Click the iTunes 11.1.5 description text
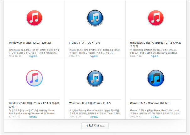The height and width of the screenshot is (135, 190). coord(95,112)
